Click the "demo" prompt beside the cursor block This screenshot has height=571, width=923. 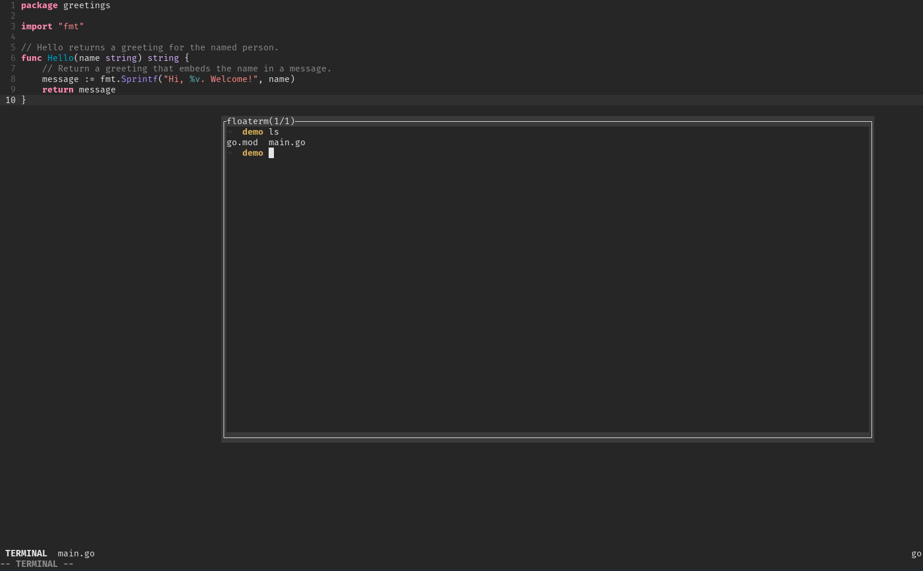(x=253, y=153)
